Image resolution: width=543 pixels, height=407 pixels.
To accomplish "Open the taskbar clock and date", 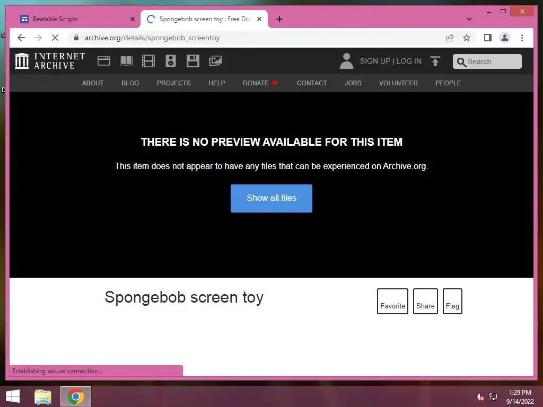I will [x=520, y=397].
